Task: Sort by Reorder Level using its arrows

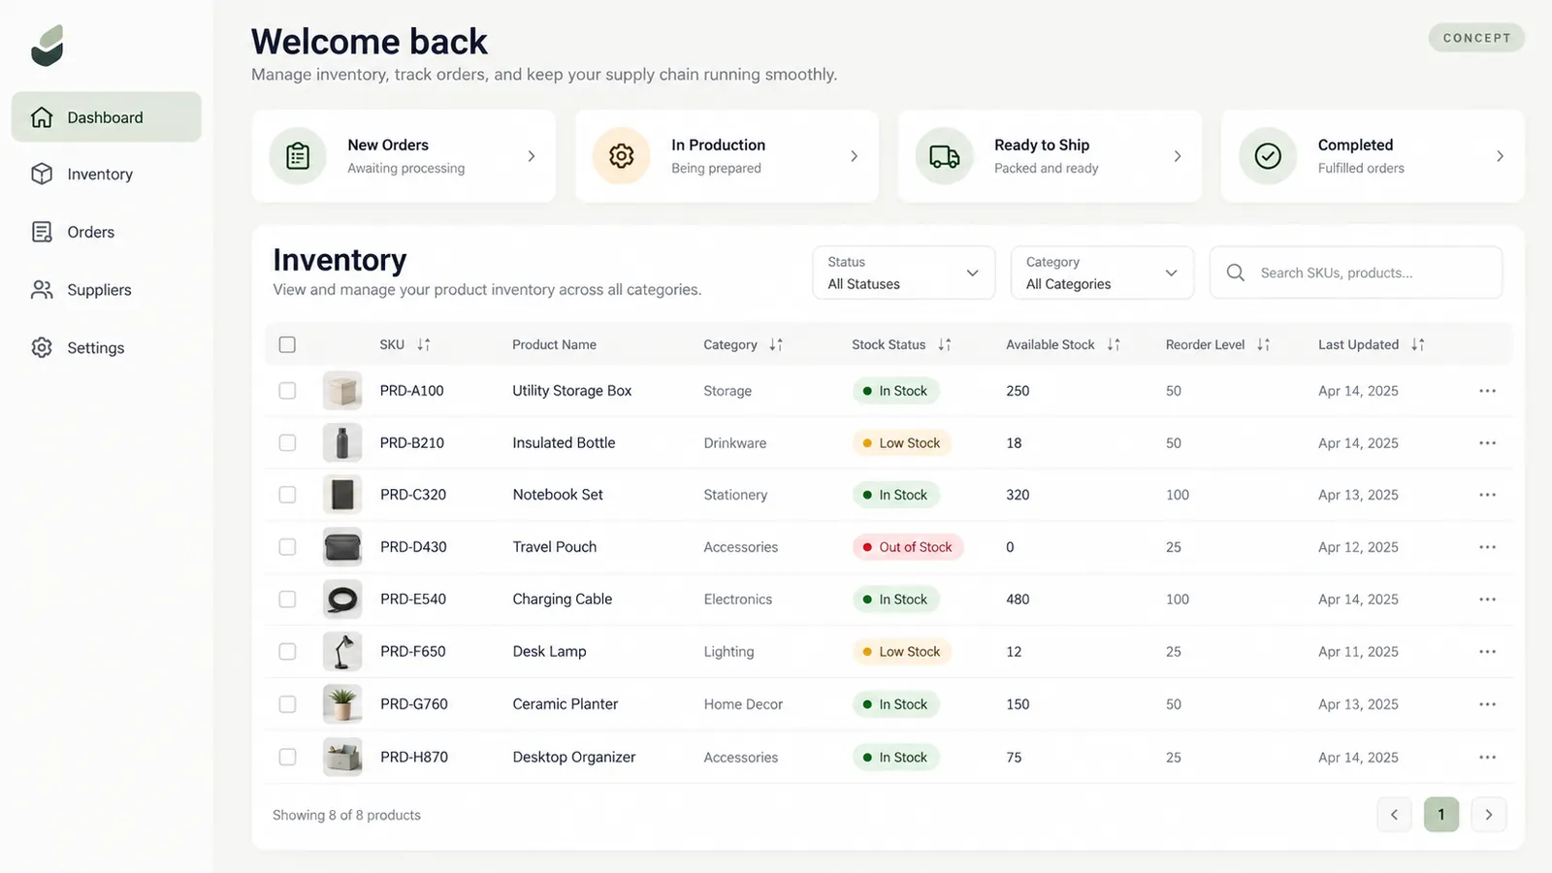Action: coord(1263,344)
